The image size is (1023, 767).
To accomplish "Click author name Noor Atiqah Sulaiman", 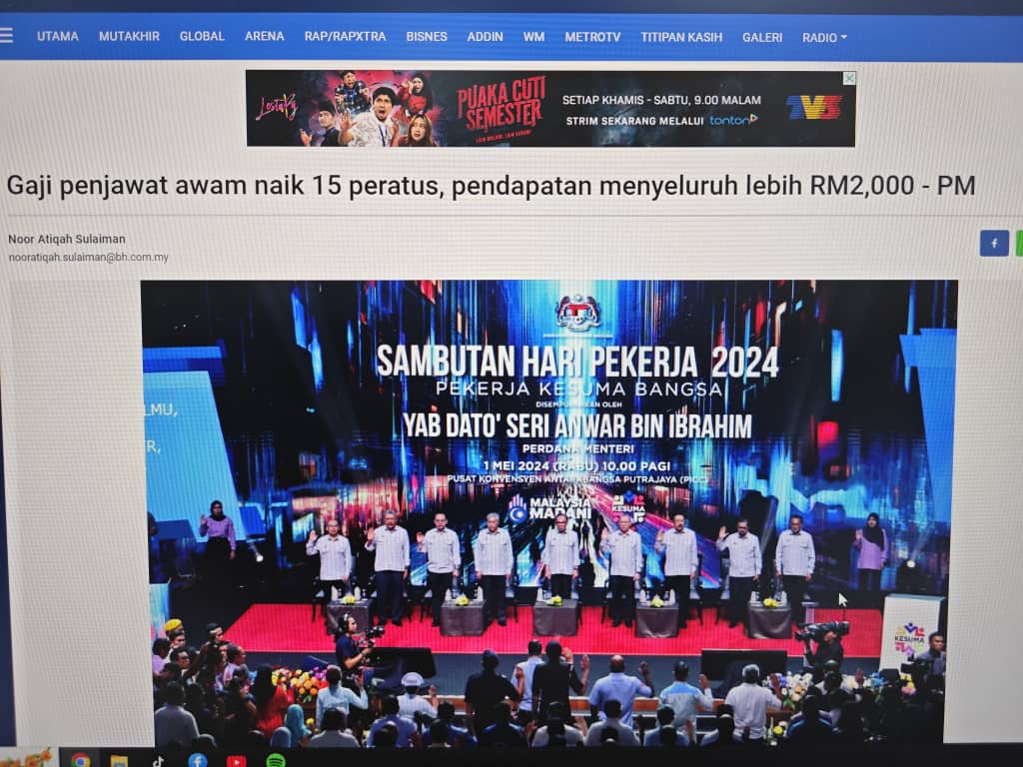I will click(x=67, y=240).
